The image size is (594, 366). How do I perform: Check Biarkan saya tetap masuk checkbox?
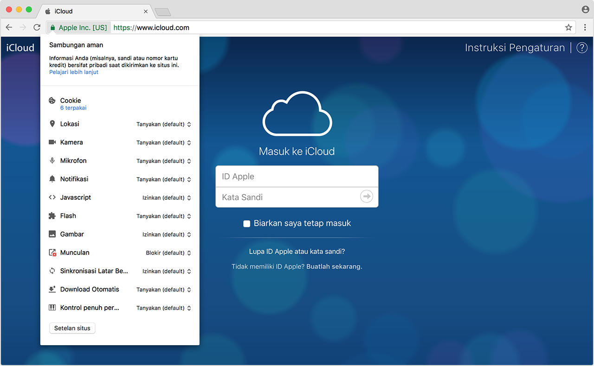click(247, 224)
